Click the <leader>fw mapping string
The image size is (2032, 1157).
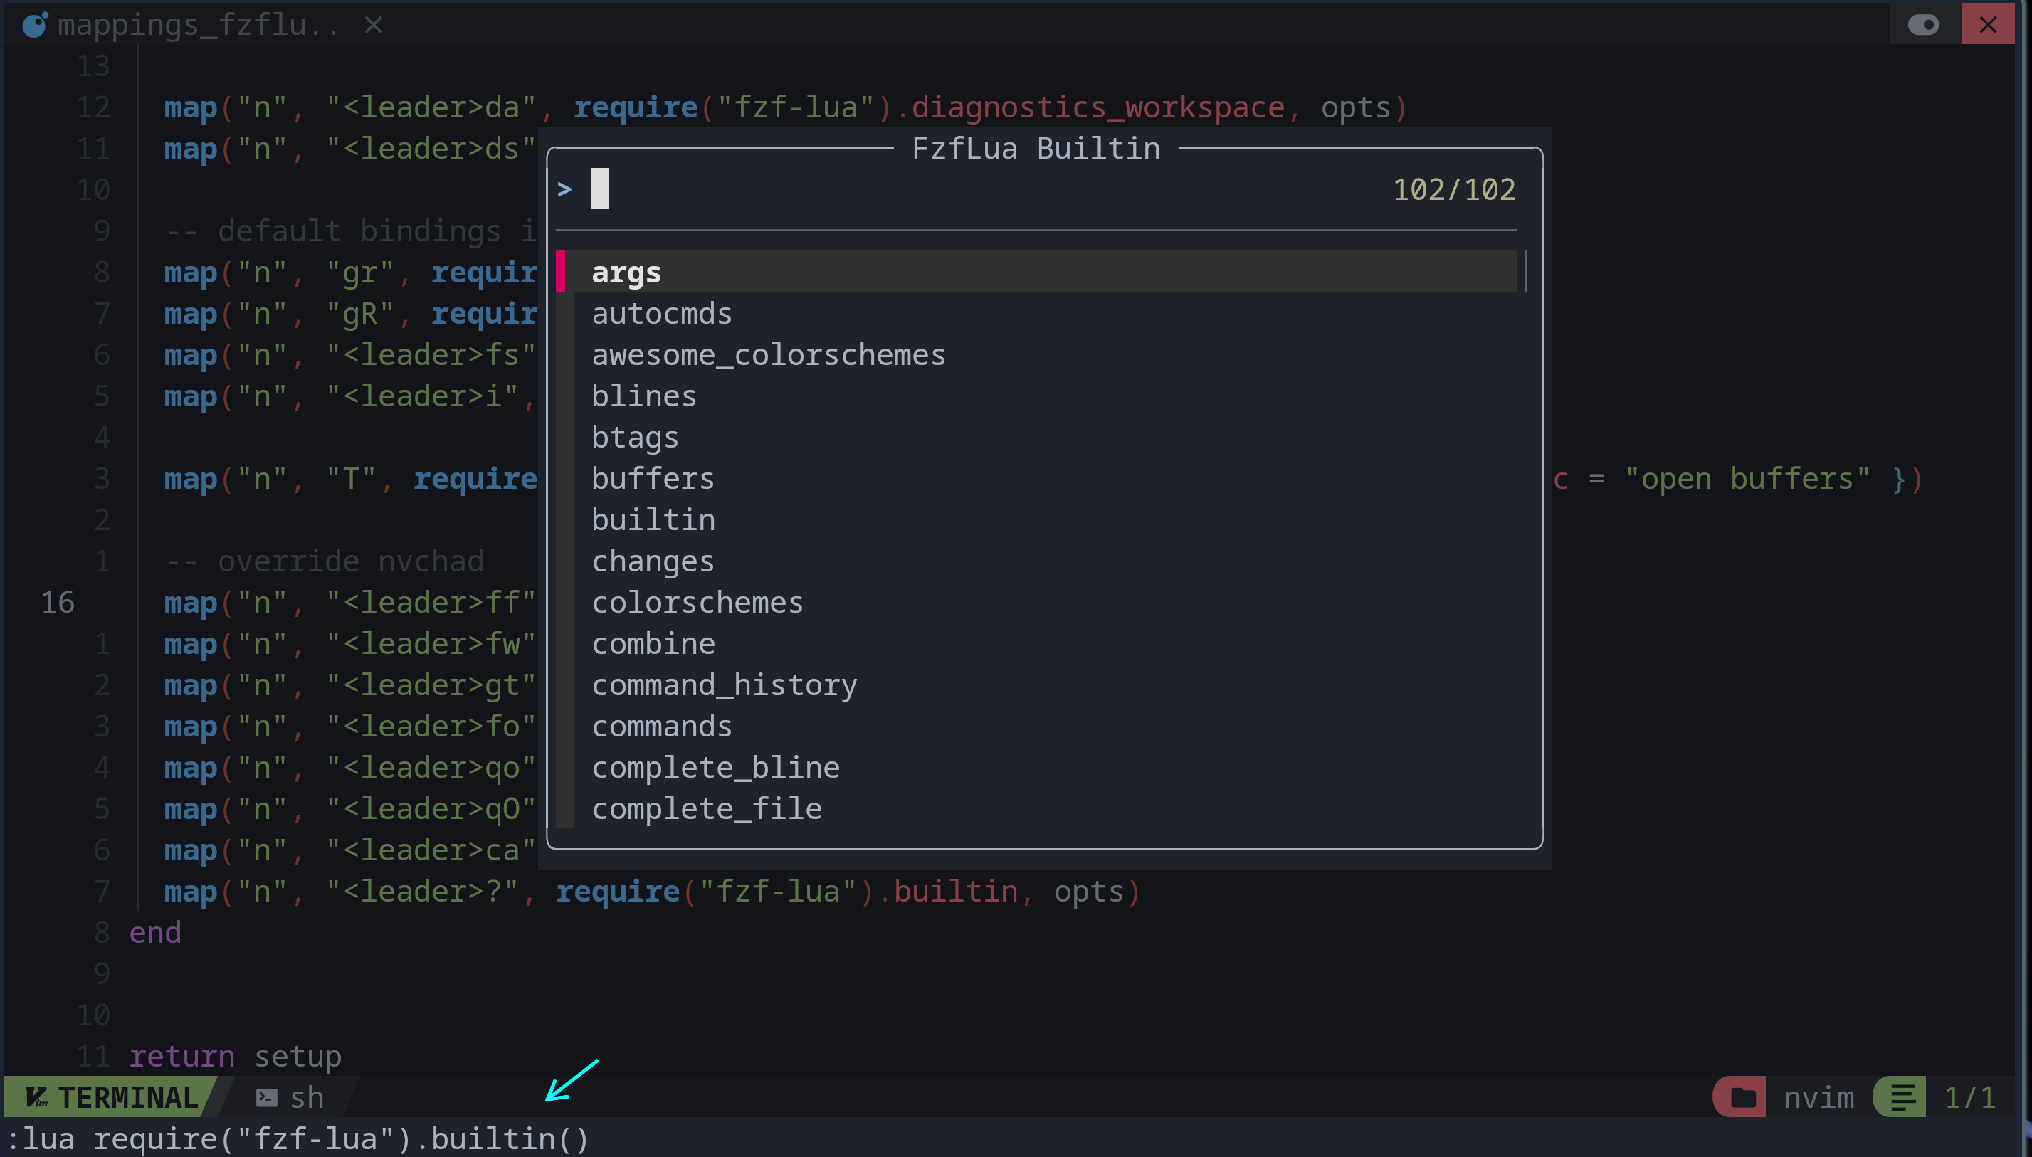431,645
